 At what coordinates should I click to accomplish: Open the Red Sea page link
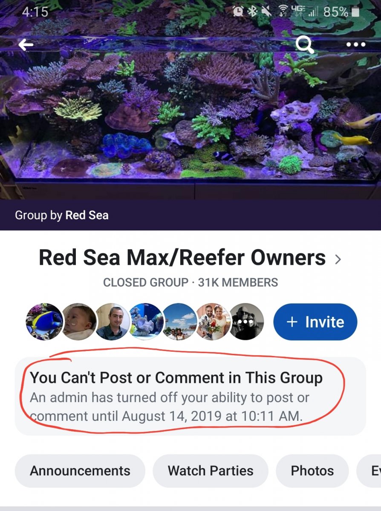click(87, 215)
